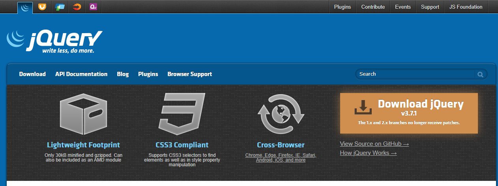
Task: Click the '1.x and 2.x branches' notice
Action: tap(409, 123)
